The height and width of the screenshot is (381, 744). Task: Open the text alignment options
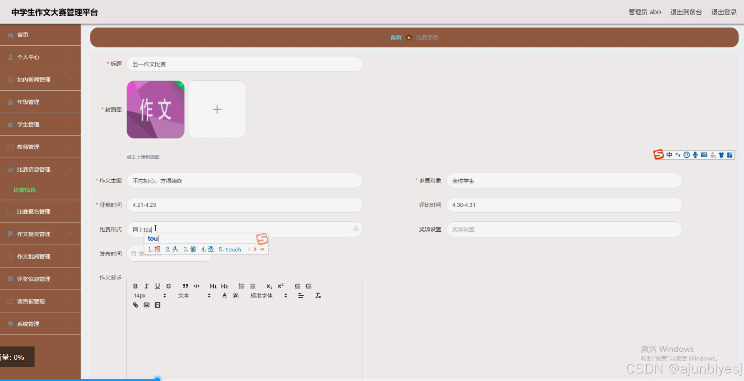(301, 296)
